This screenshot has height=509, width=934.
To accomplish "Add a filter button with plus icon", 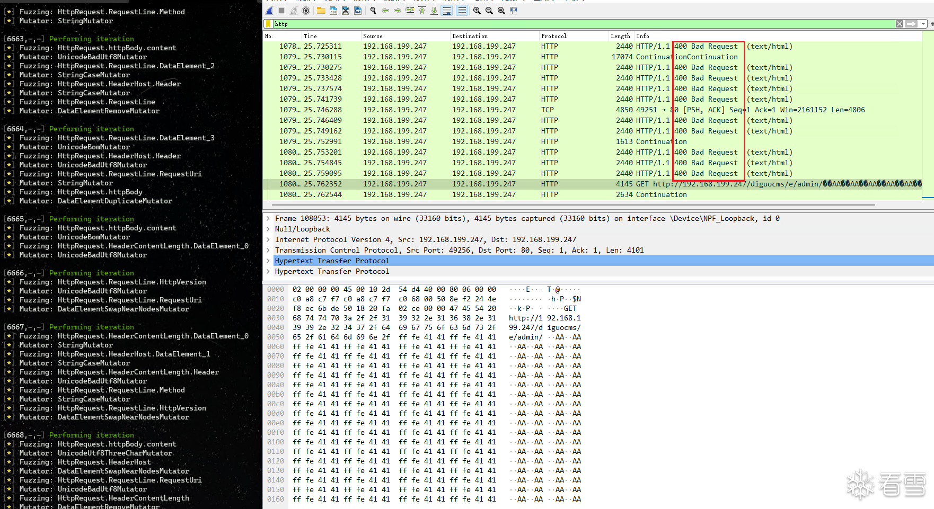I will tap(932, 24).
